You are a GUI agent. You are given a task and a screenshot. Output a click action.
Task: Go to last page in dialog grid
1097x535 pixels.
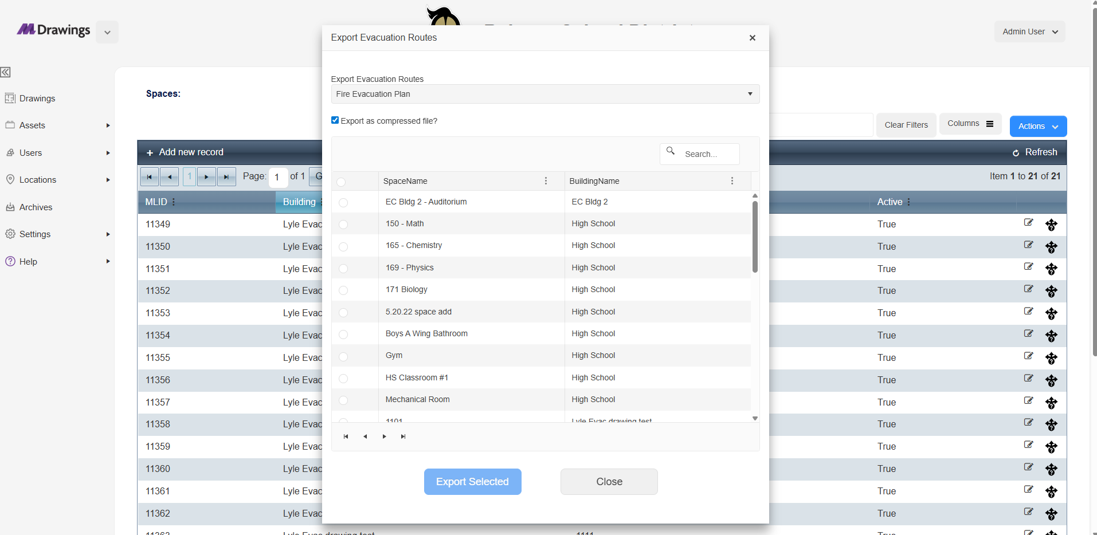click(403, 436)
